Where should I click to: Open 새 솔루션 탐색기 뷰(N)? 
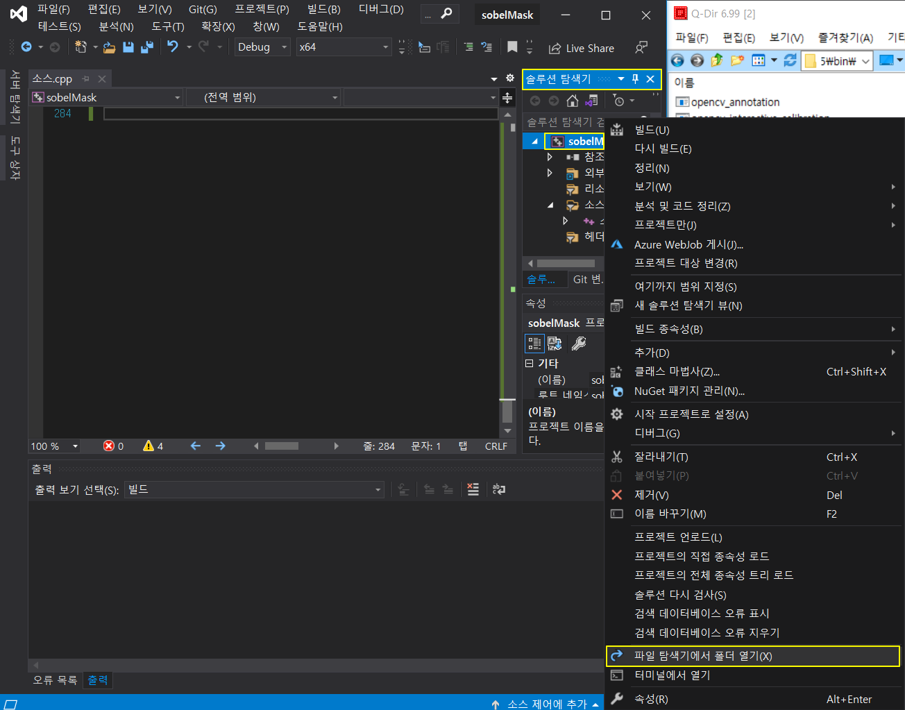754,305
